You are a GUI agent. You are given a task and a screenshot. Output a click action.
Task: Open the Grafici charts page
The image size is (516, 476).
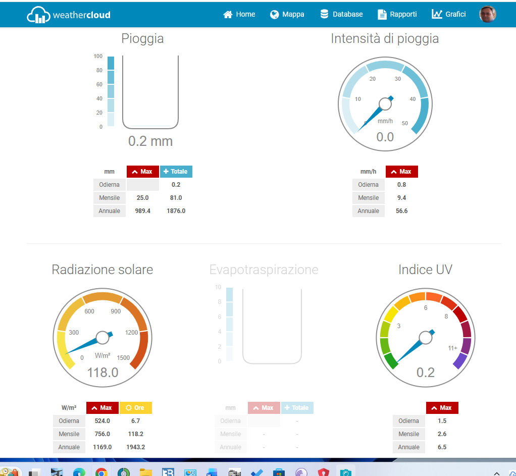(449, 15)
